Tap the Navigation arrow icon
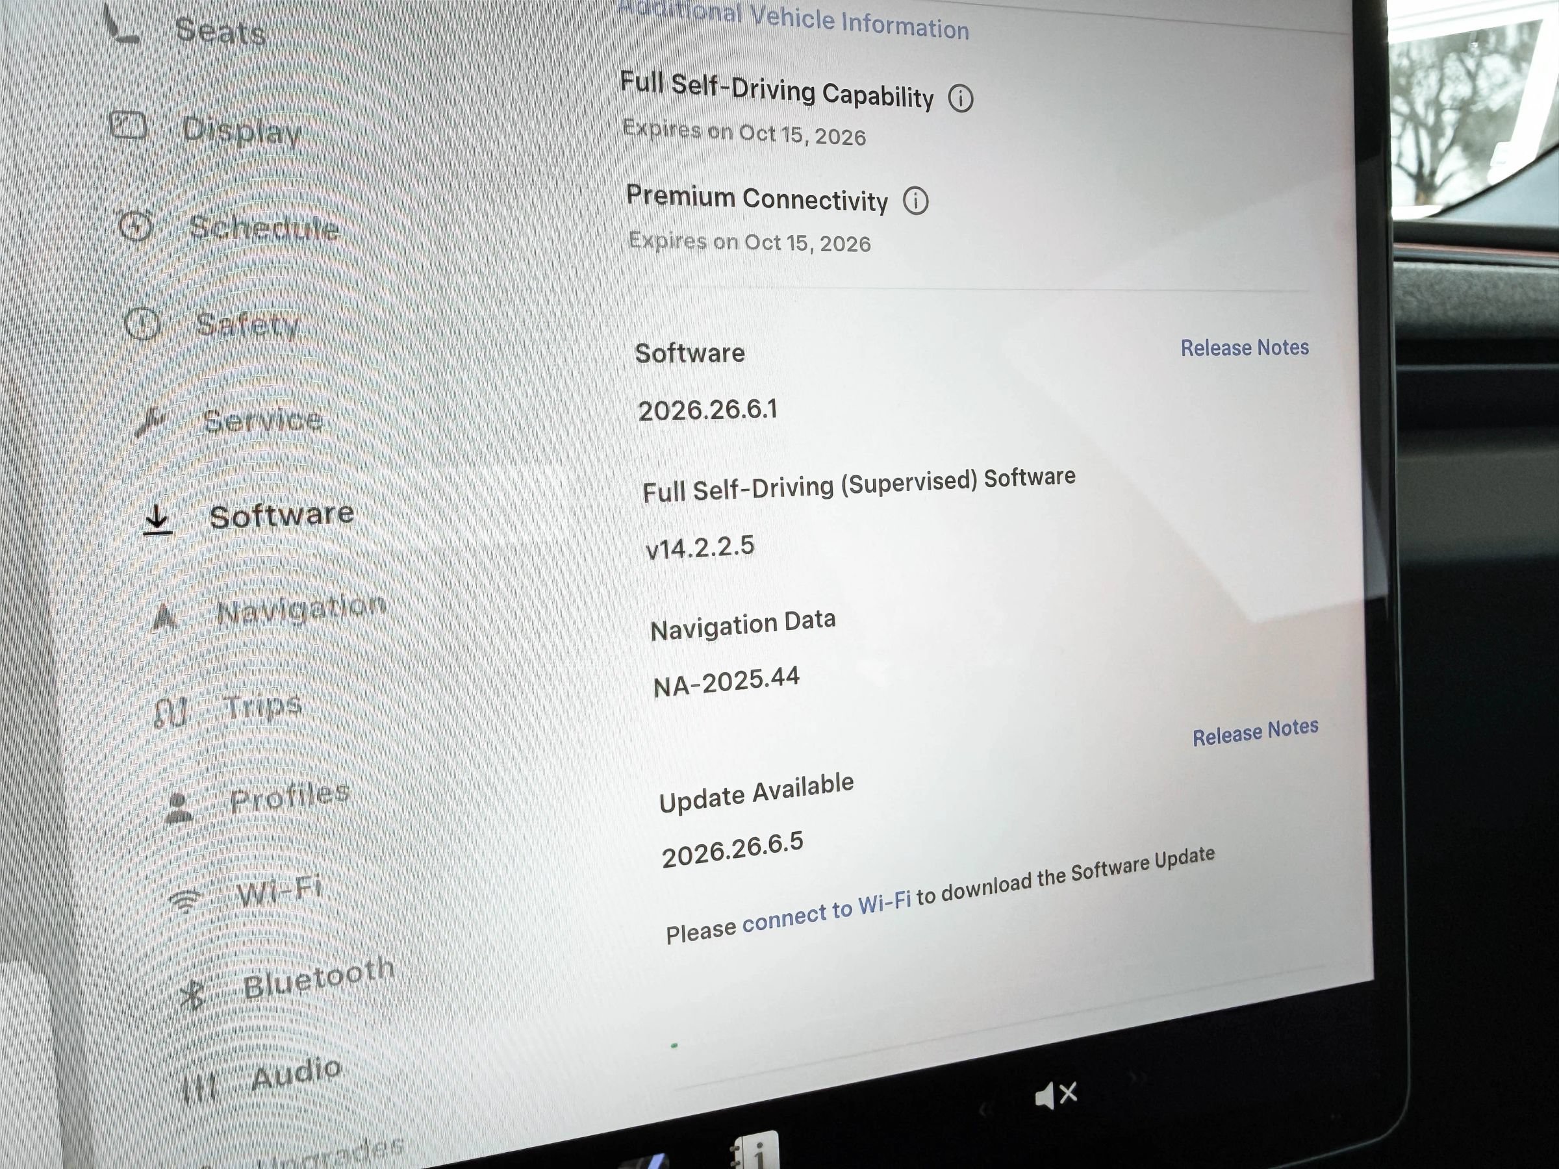 [x=165, y=616]
